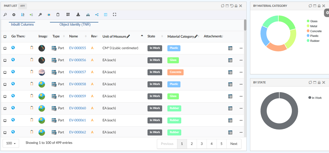Enter fullscreen using the expand icon
Viewport: 329px width, 153px height.
[x=114, y=15]
